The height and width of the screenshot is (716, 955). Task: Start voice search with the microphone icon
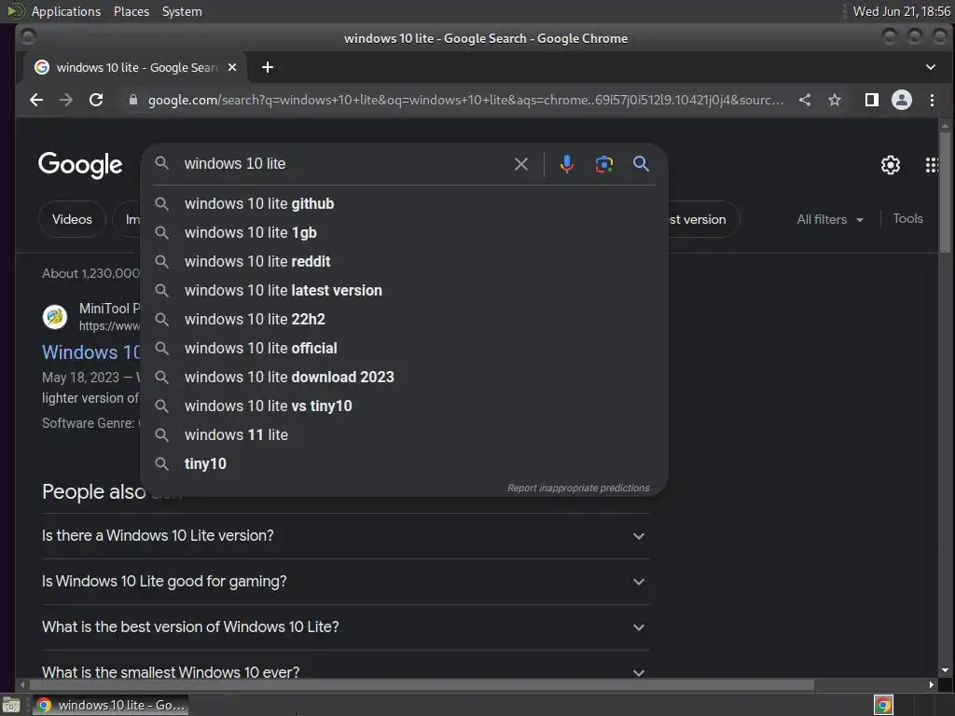click(x=566, y=164)
